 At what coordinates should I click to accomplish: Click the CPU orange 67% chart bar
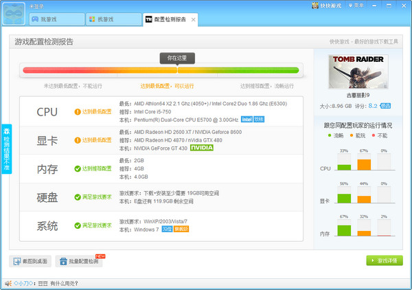(x=364, y=165)
